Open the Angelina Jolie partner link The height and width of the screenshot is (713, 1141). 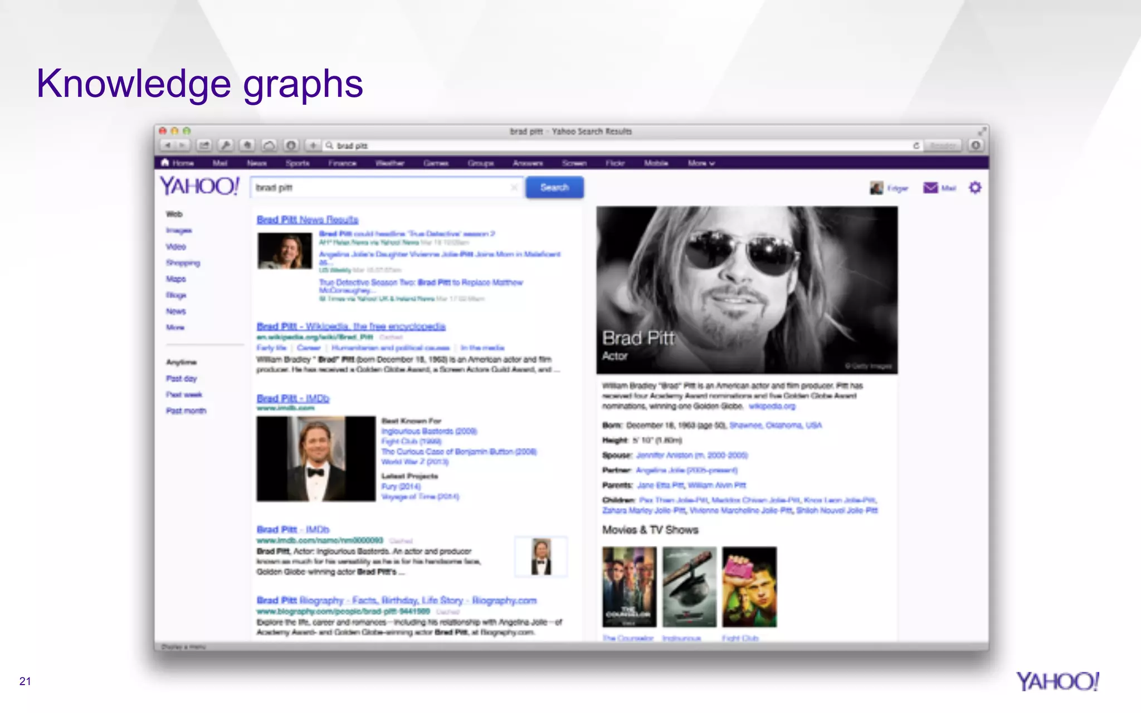686,470
